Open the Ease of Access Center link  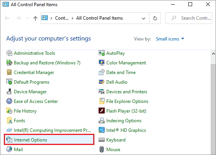click(x=36, y=101)
